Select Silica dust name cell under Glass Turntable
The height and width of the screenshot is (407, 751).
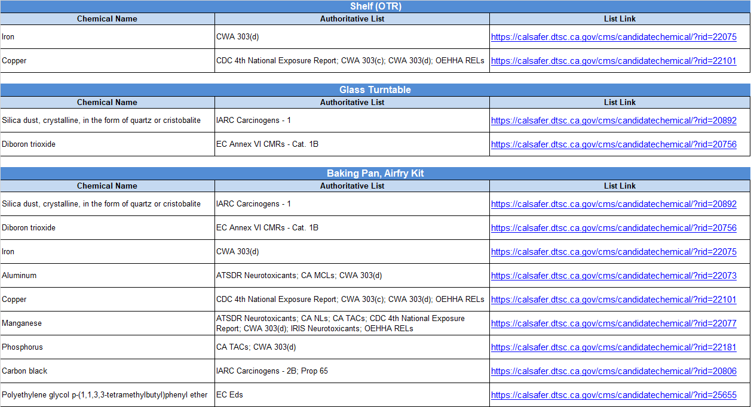click(108, 121)
